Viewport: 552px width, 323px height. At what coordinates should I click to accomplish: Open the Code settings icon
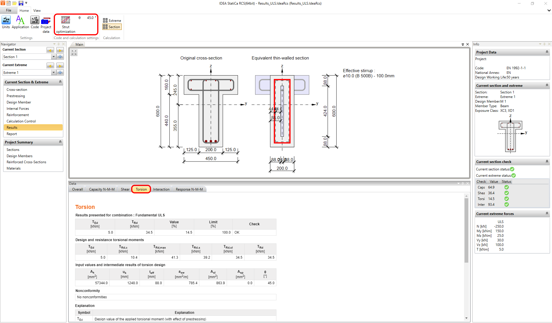pyautogui.click(x=35, y=22)
